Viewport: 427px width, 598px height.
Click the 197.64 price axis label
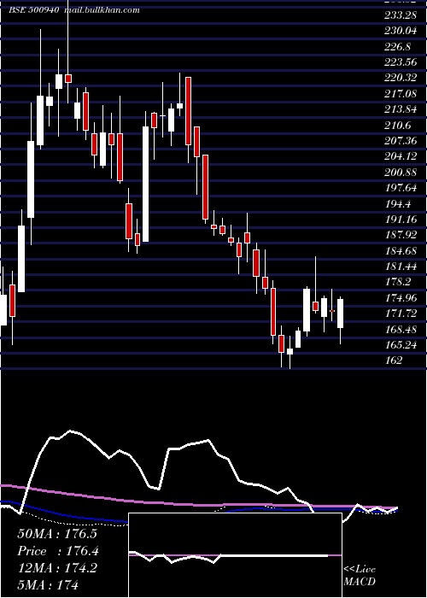click(x=400, y=188)
